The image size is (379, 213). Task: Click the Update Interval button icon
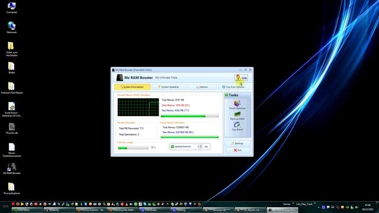[x=172, y=147]
